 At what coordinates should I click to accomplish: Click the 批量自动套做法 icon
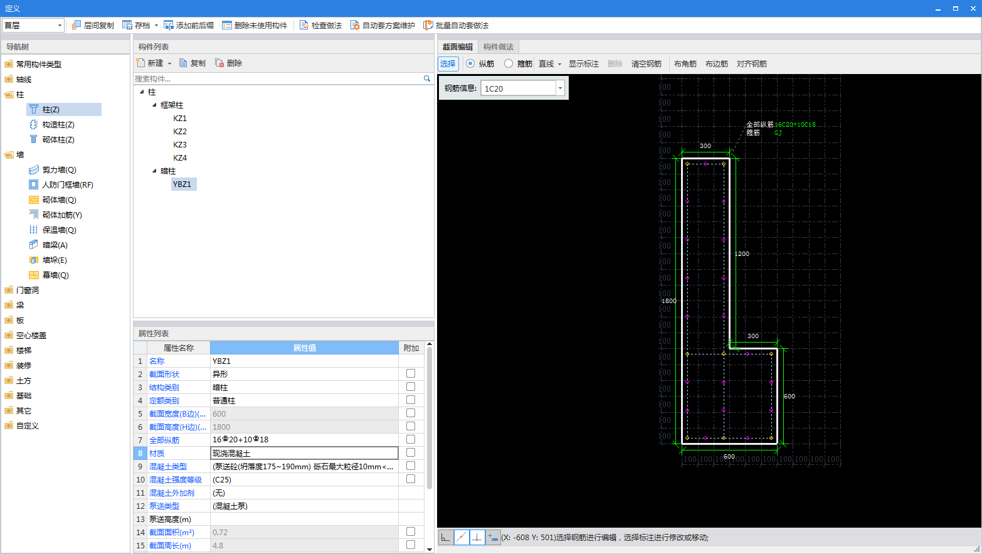[428, 25]
